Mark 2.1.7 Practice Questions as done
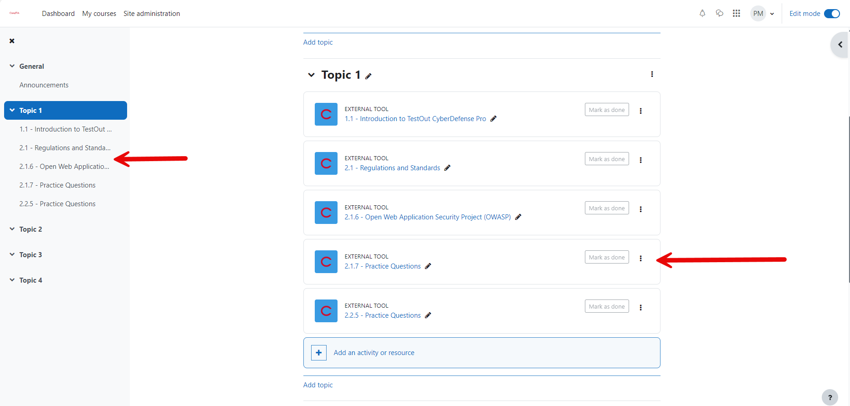Image resolution: width=850 pixels, height=406 pixels. point(607,257)
